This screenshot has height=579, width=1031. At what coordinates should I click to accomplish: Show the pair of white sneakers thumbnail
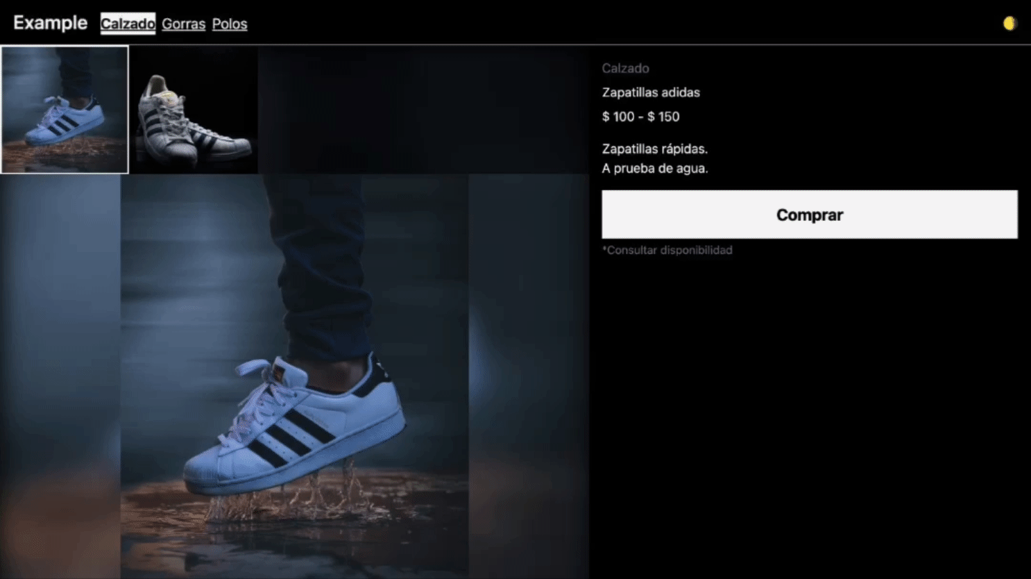click(194, 110)
